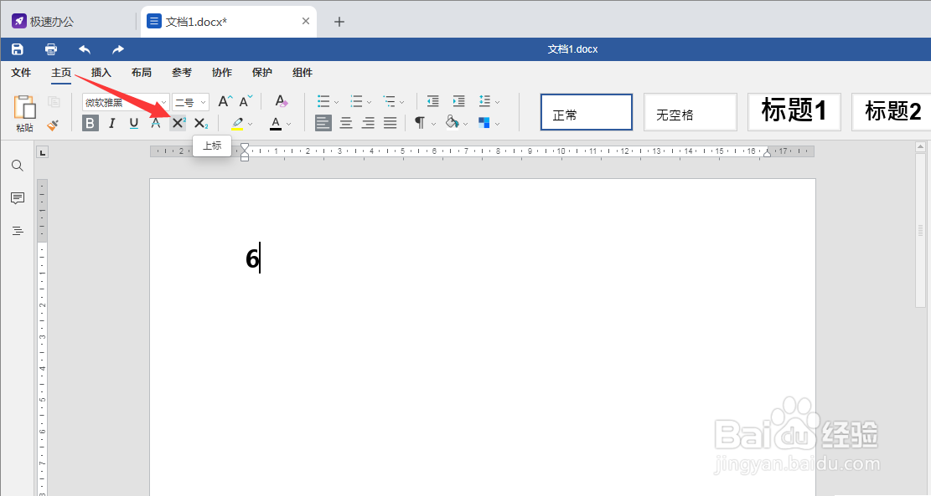The image size is (931, 496).
Task: Apply paragraph shading with paint bucket
Action: click(x=453, y=123)
